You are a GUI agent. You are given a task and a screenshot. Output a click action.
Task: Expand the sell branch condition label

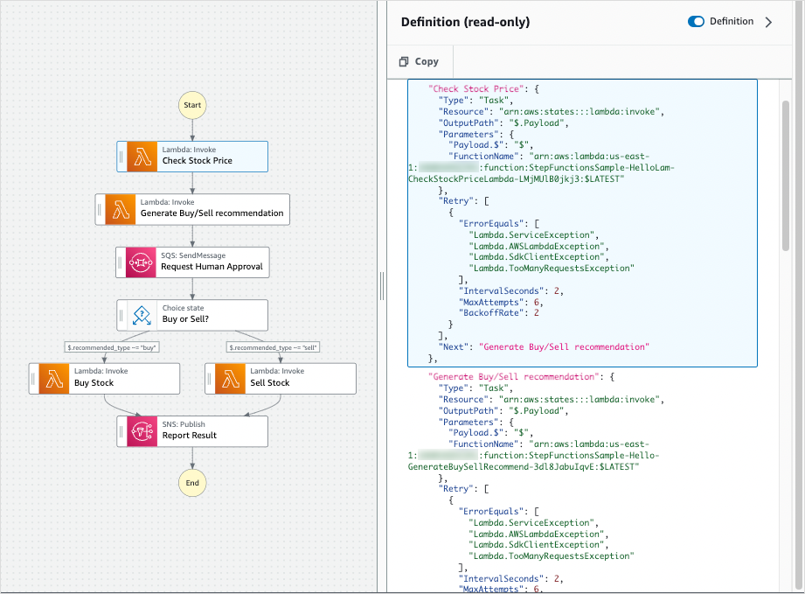[x=271, y=346]
